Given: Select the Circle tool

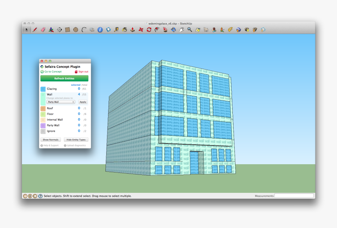Looking at the screenshot, I should [x=75, y=29].
